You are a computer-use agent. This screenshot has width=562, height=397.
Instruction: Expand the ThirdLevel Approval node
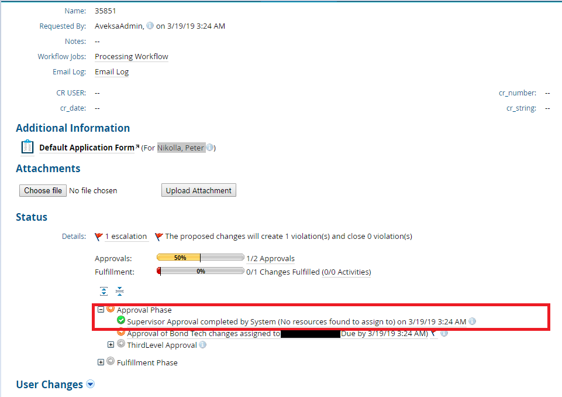(111, 344)
